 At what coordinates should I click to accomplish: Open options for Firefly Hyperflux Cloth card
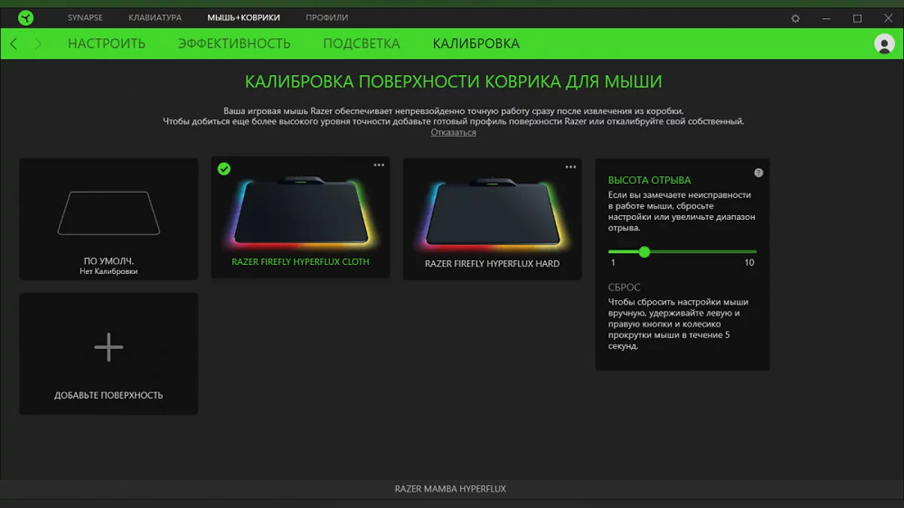tap(379, 166)
